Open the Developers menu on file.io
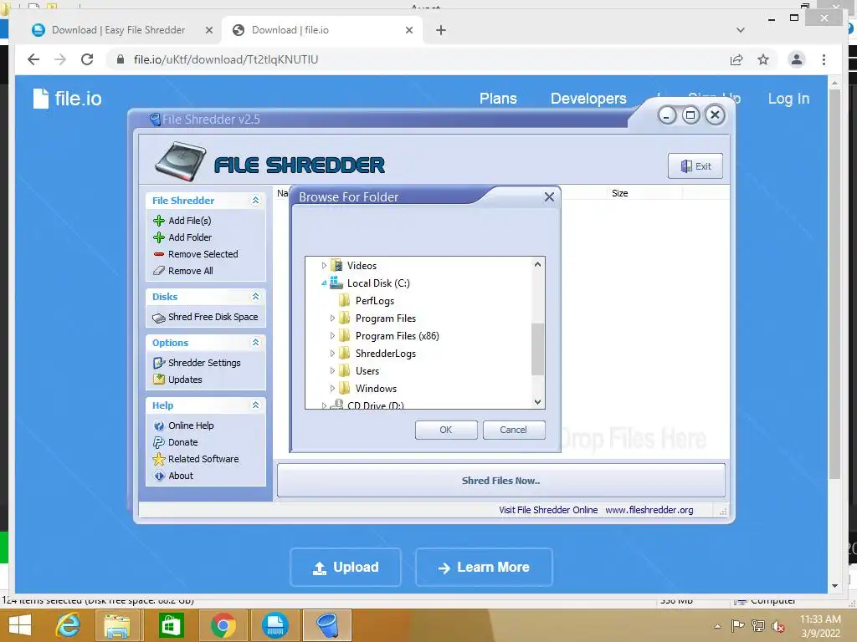 point(588,99)
